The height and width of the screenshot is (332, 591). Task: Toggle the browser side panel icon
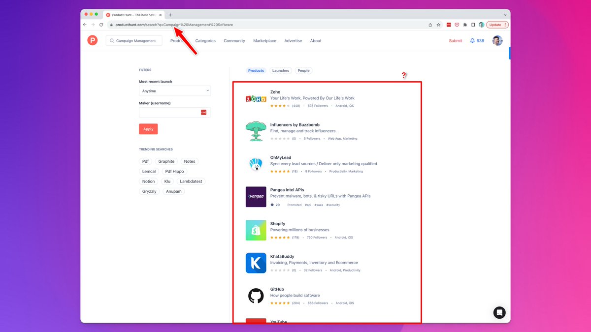coord(473,25)
